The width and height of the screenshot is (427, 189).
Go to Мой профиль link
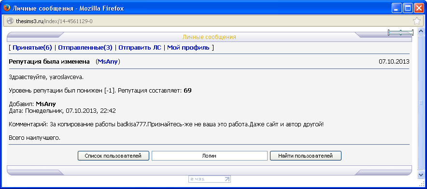[188, 48]
